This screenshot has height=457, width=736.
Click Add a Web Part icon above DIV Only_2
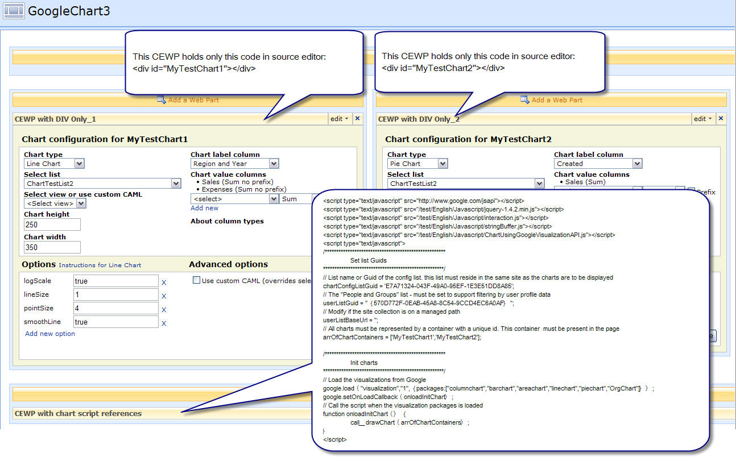[x=524, y=100]
